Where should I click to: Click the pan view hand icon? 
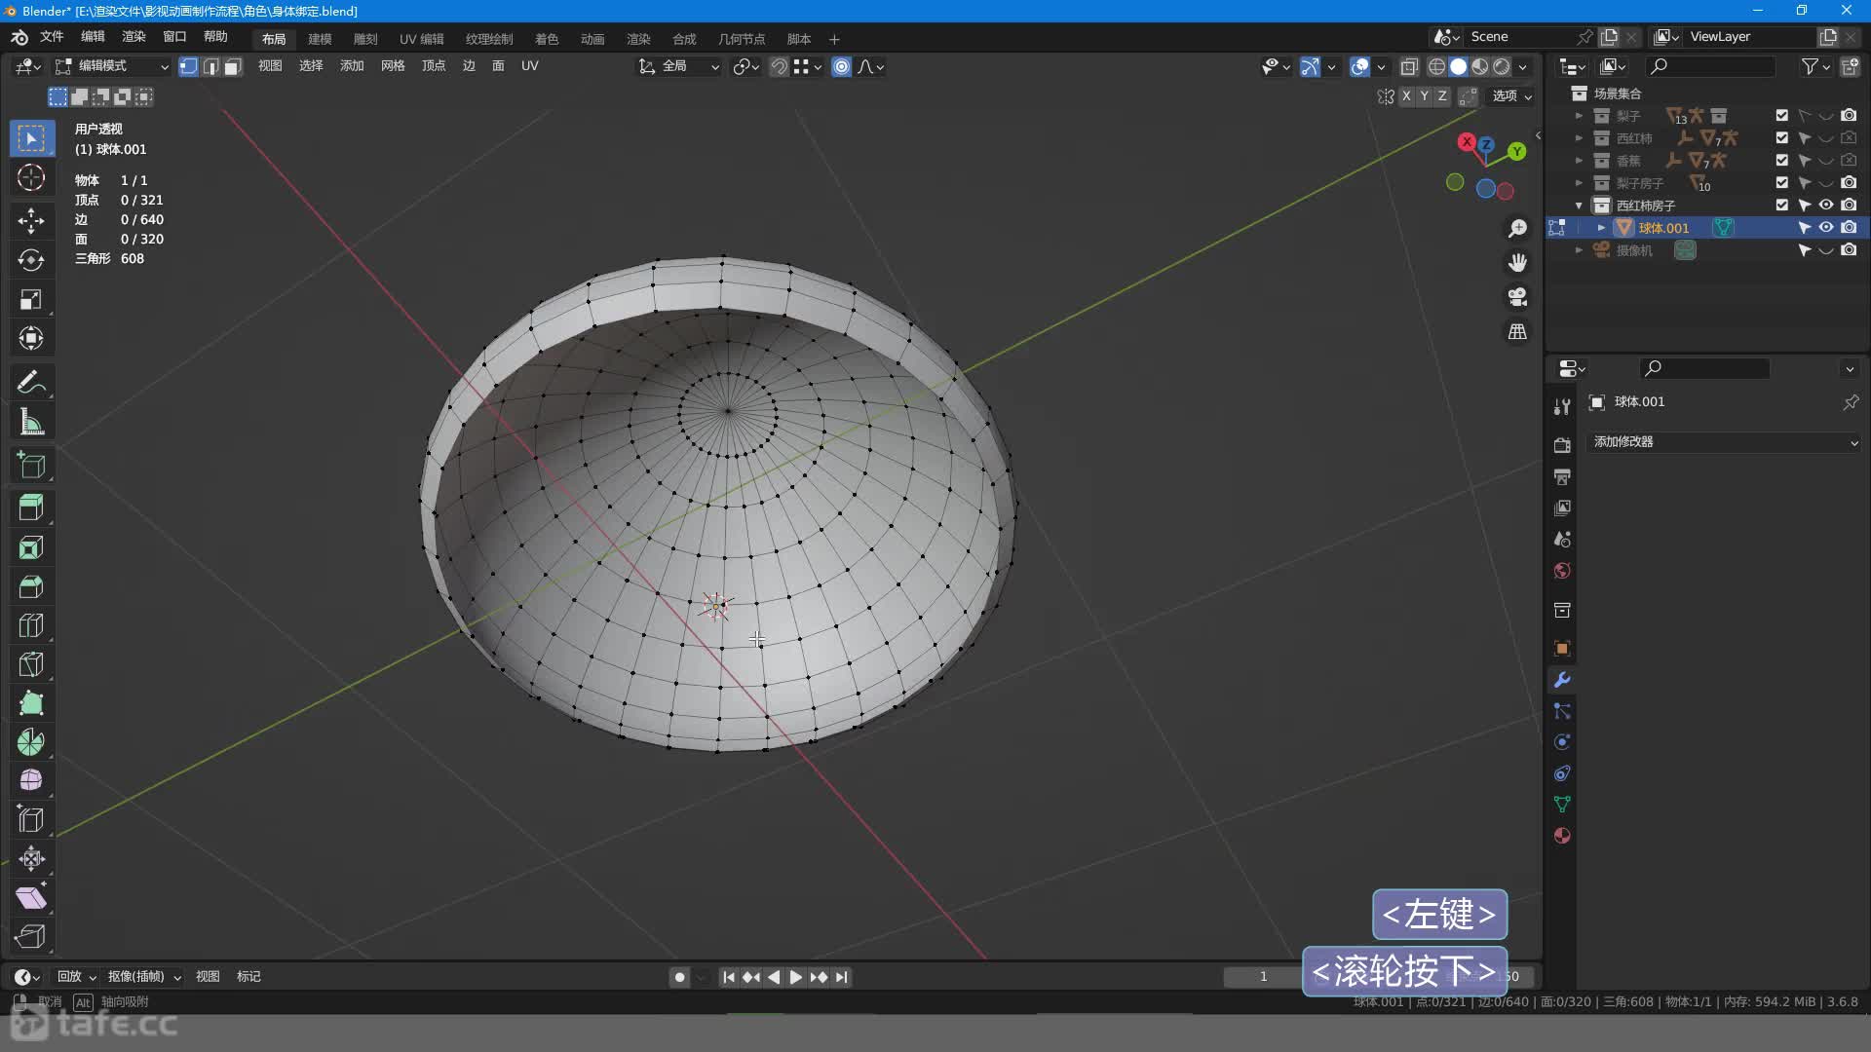[1517, 263]
